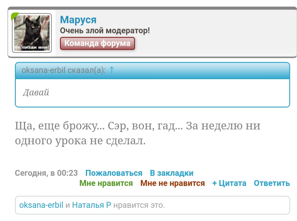Click the Команда форума badge
Image resolution: width=297 pixels, height=221 pixels.
(97, 43)
